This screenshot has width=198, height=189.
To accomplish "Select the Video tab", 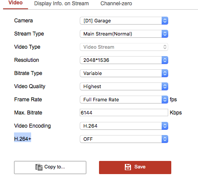I will coord(15,3).
